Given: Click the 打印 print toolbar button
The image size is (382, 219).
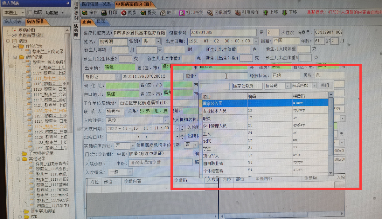Looking at the screenshot, I should point(109,13).
